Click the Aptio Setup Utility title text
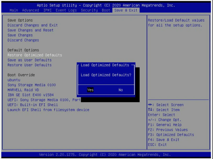This screenshot has height=159, width=213. [106, 5]
